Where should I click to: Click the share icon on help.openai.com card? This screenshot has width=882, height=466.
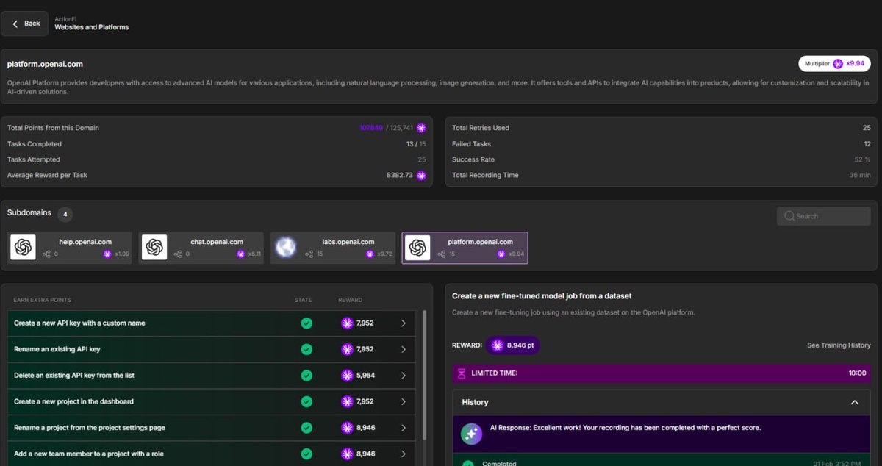46,254
